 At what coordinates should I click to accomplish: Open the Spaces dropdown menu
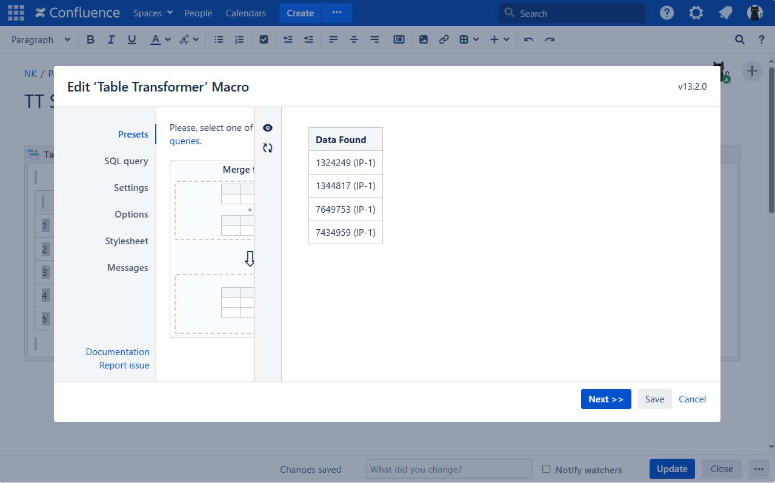click(153, 13)
